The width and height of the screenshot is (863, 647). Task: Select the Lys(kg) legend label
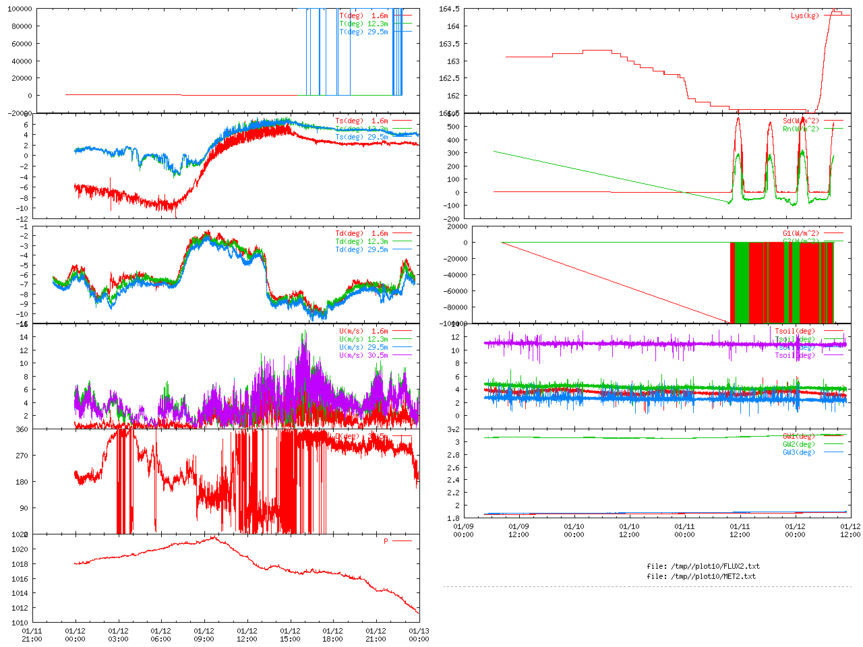pyautogui.click(x=806, y=16)
